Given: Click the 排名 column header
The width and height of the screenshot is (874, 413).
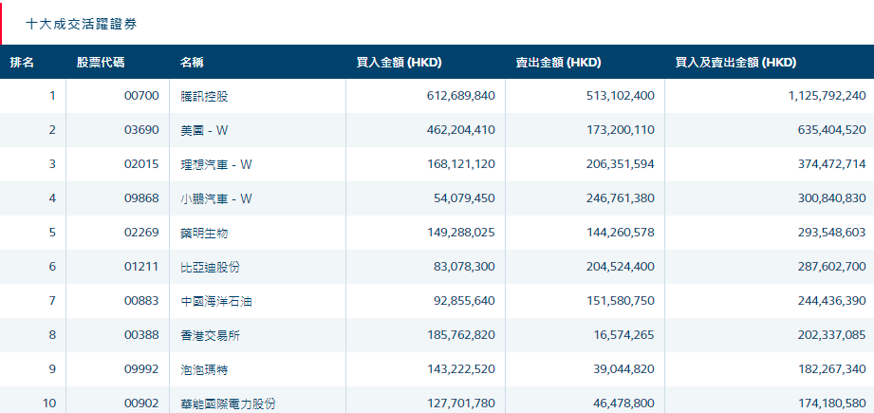Looking at the screenshot, I should [22, 63].
